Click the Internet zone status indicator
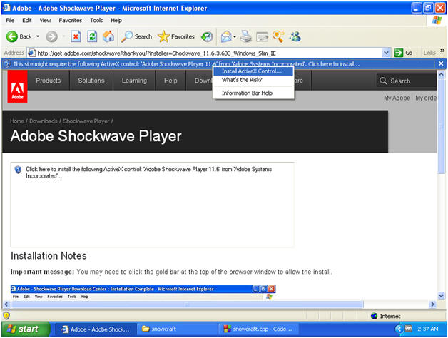448x338 pixels. [385, 316]
